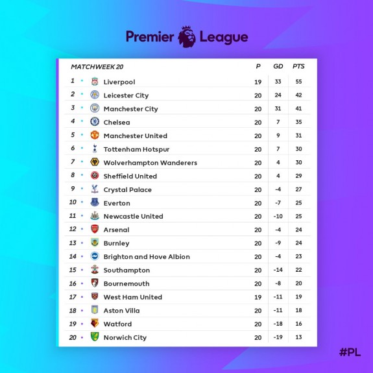373x373 pixels.
Task: Click the Wolverhampton Wanderers wolf logo
Action: [x=95, y=162]
